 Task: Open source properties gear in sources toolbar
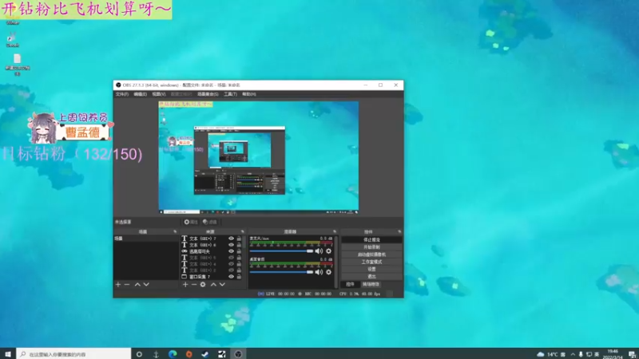pos(203,285)
